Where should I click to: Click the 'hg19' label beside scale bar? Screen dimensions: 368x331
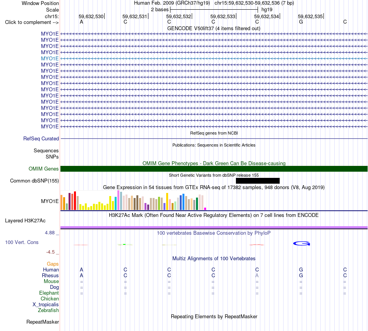(x=267, y=10)
